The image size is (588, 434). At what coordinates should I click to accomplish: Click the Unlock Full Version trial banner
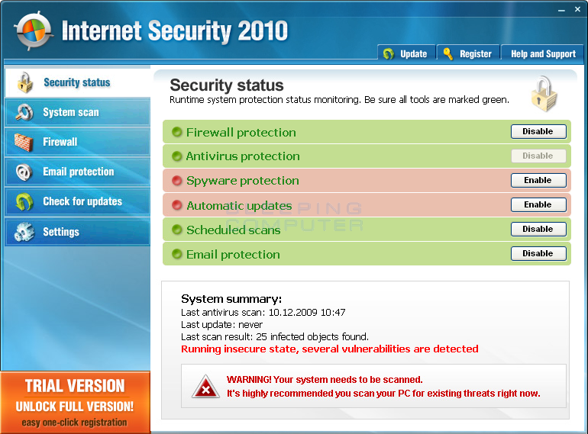coord(75,403)
